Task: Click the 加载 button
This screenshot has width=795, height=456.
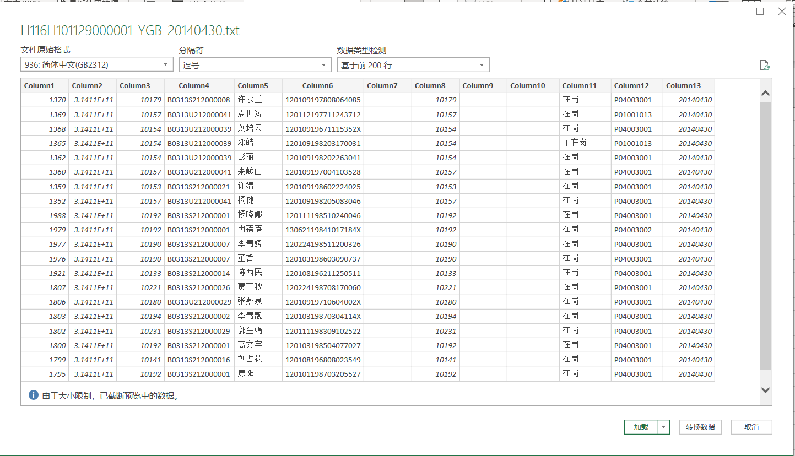Action: click(641, 427)
